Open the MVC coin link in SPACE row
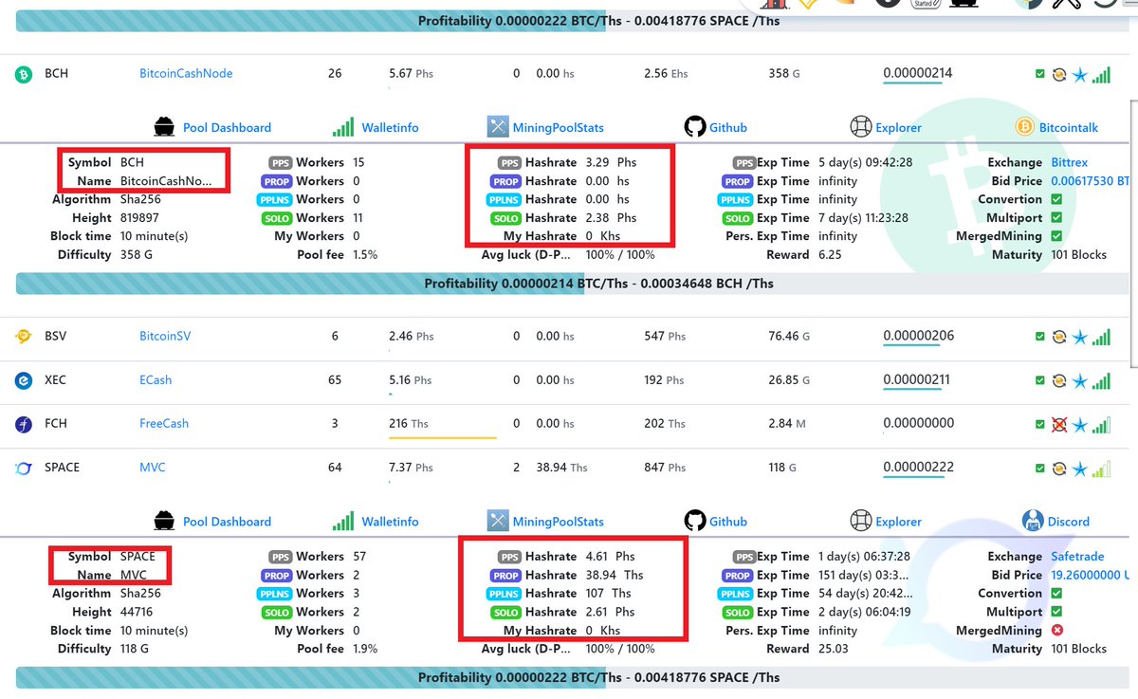Screen dimensions: 1138x699 pos(152,467)
